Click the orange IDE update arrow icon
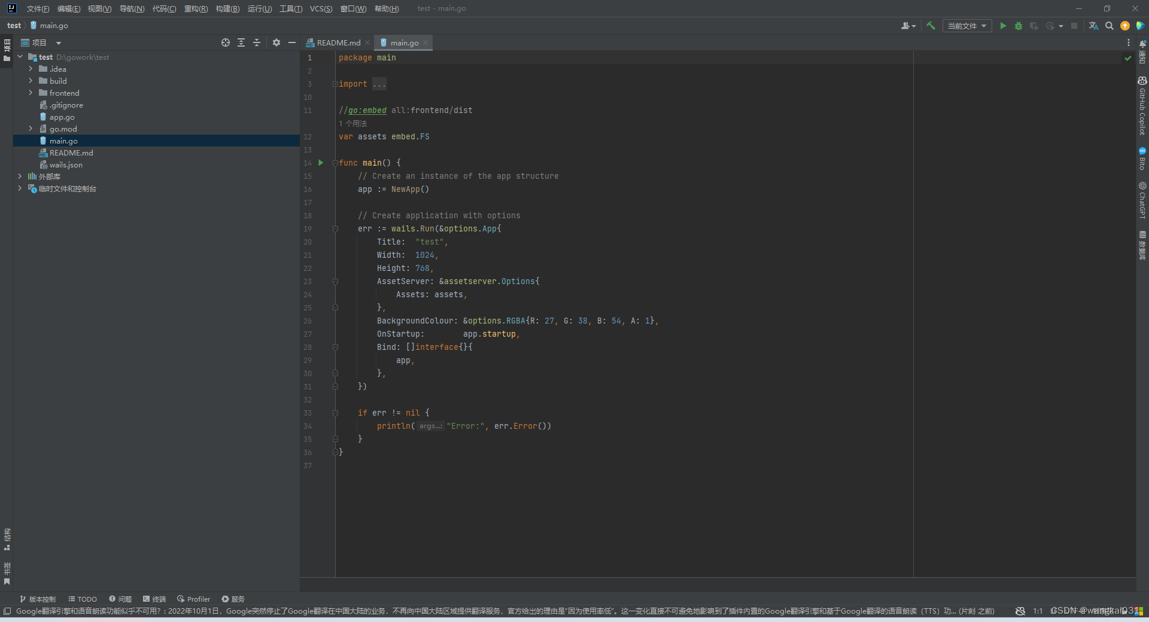Image resolution: width=1149 pixels, height=622 pixels. (1125, 26)
